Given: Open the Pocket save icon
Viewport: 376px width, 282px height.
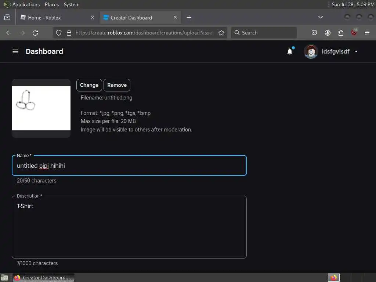Looking at the screenshot, I should [x=314, y=33].
